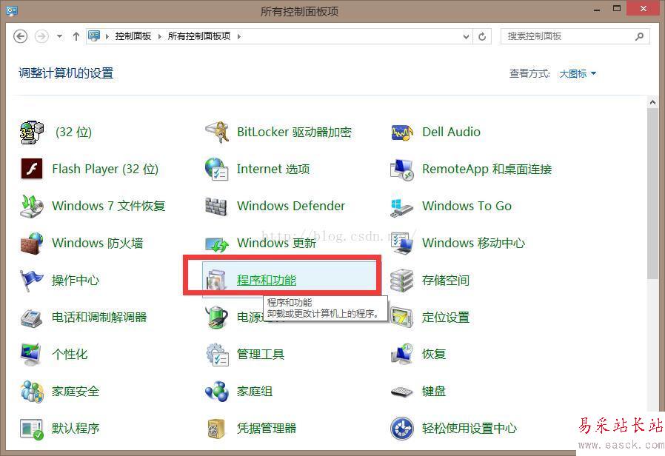Click the 操作中心 flag icon
This screenshot has width=665, height=456.
pos(32,280)
